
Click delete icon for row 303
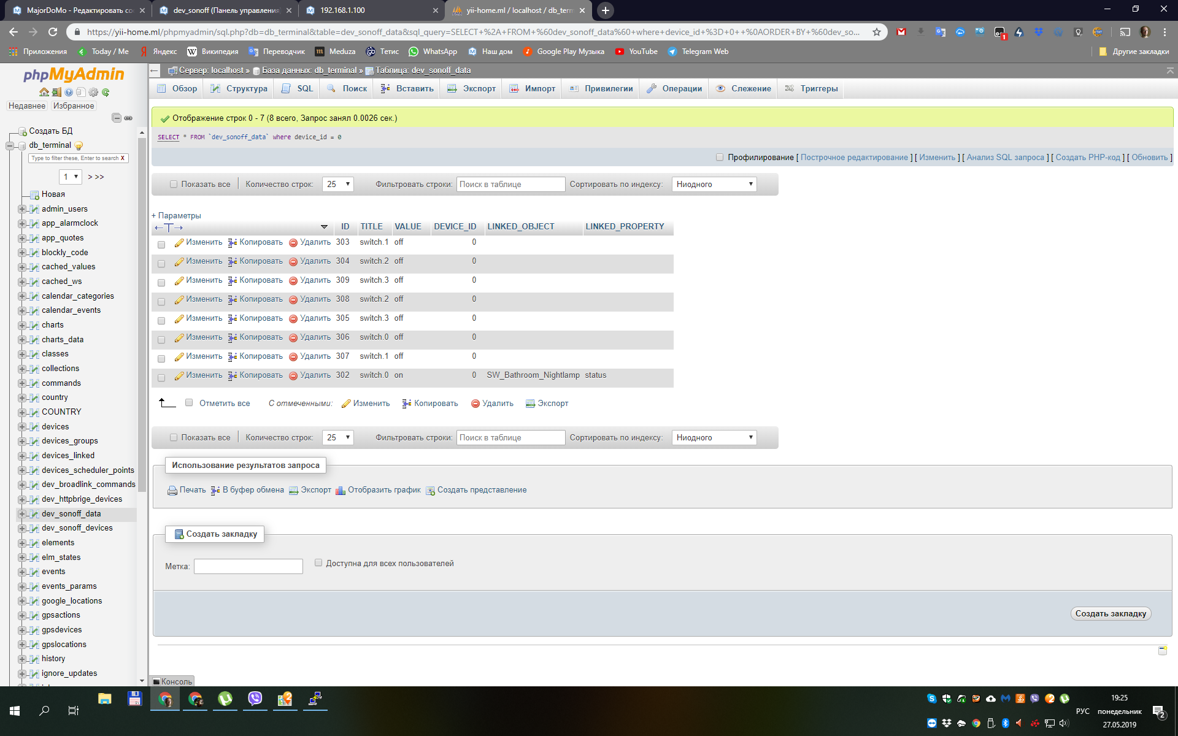(x=293, y=243)
